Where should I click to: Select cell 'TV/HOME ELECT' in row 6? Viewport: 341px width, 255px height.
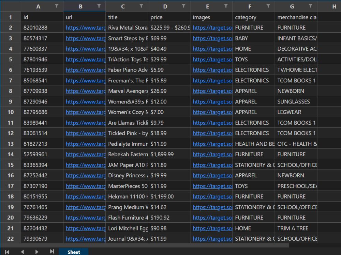click(296, 70)
